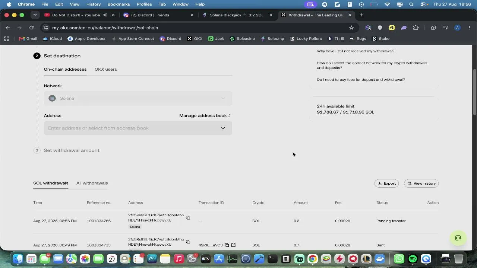Open the Rugs bookmark

click(x=358, y=38)
